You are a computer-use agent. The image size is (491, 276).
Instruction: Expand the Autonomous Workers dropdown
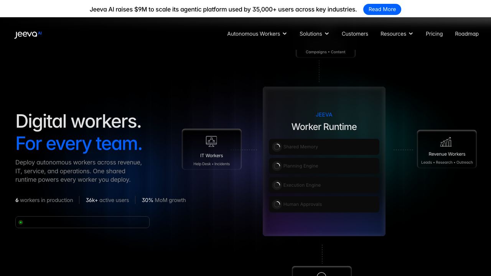click(257, 34)
